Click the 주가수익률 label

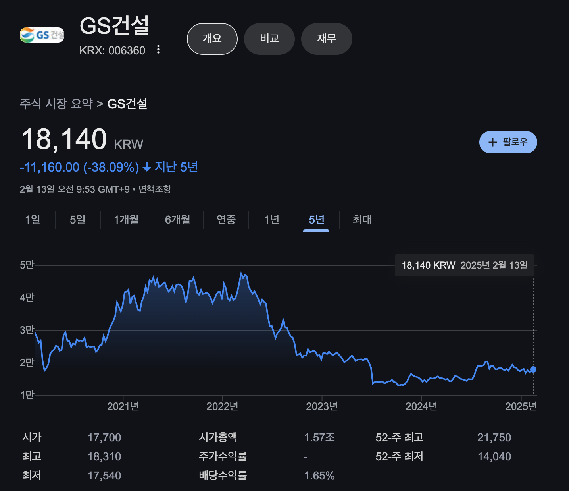click(223, 456)
